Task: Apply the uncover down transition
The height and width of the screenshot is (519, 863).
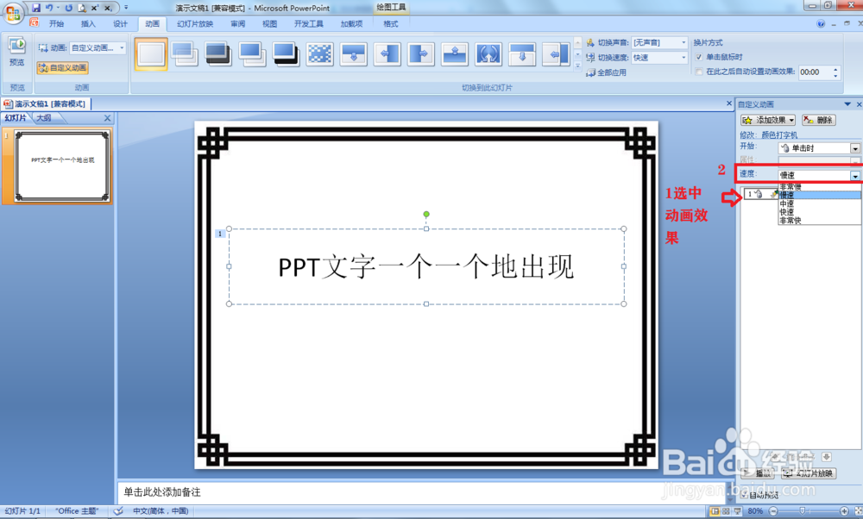Action: (x=522, y=53)
